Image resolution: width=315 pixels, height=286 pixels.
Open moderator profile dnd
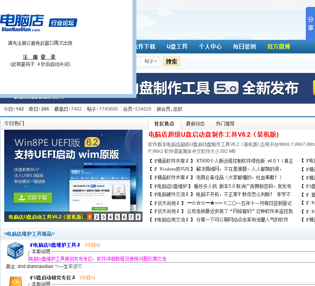[x=22, y=266]
